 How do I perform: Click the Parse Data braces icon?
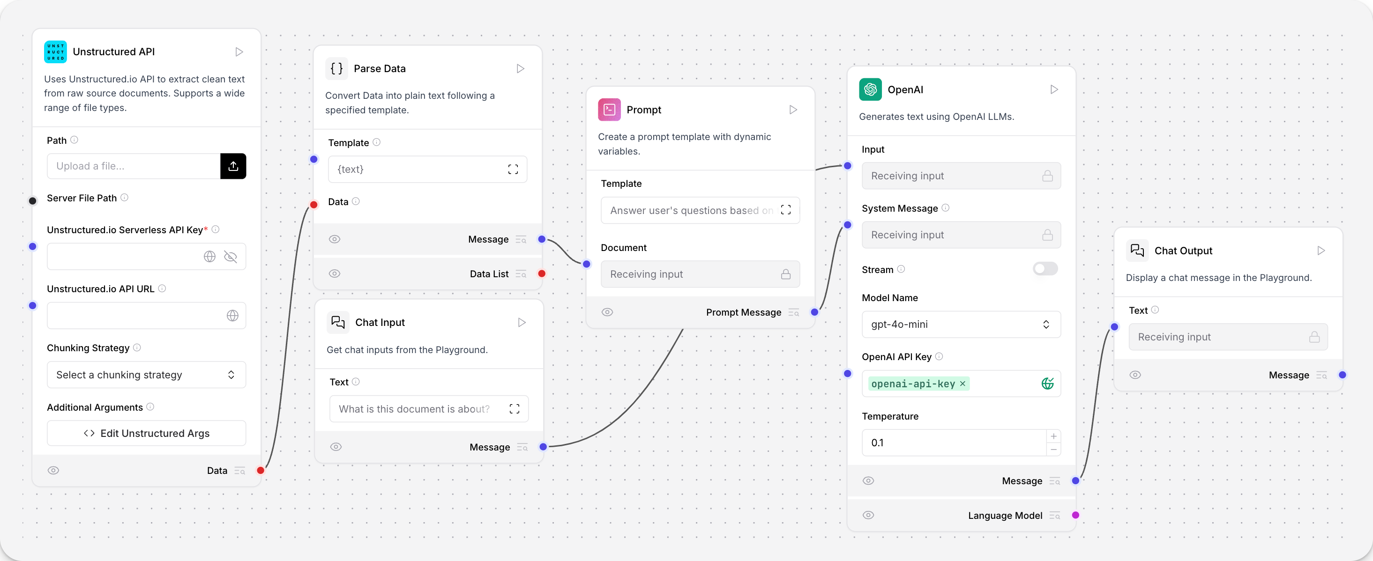point(336,69)
